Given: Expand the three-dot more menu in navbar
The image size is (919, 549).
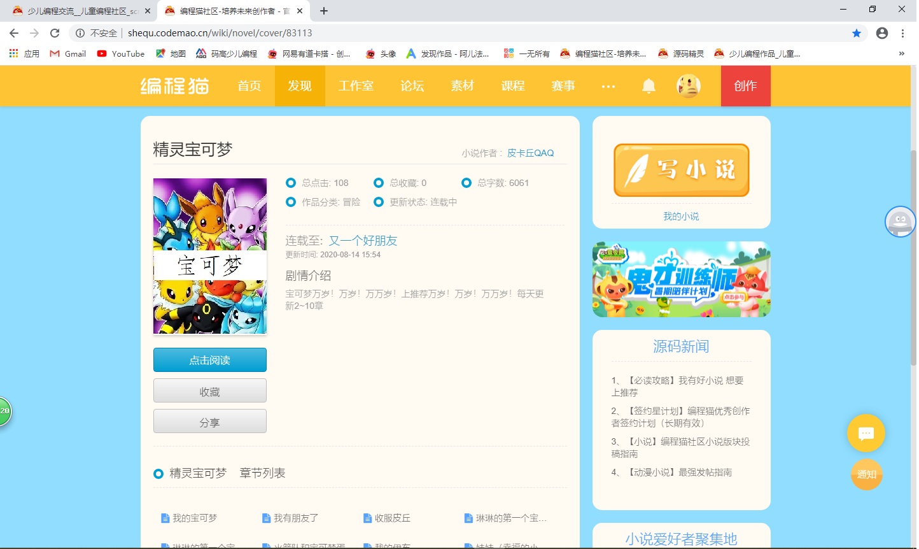Looking at the screenshot, I should tap(608, 86).
